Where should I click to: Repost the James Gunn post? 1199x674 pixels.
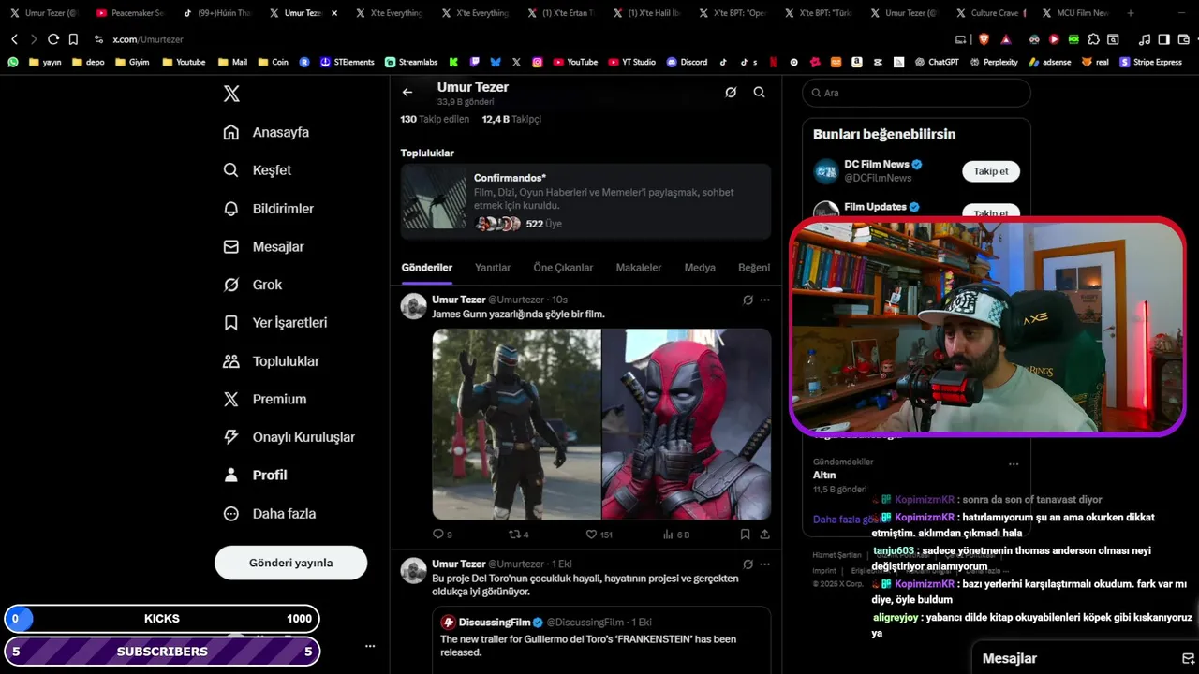click(x=518, y=535)
